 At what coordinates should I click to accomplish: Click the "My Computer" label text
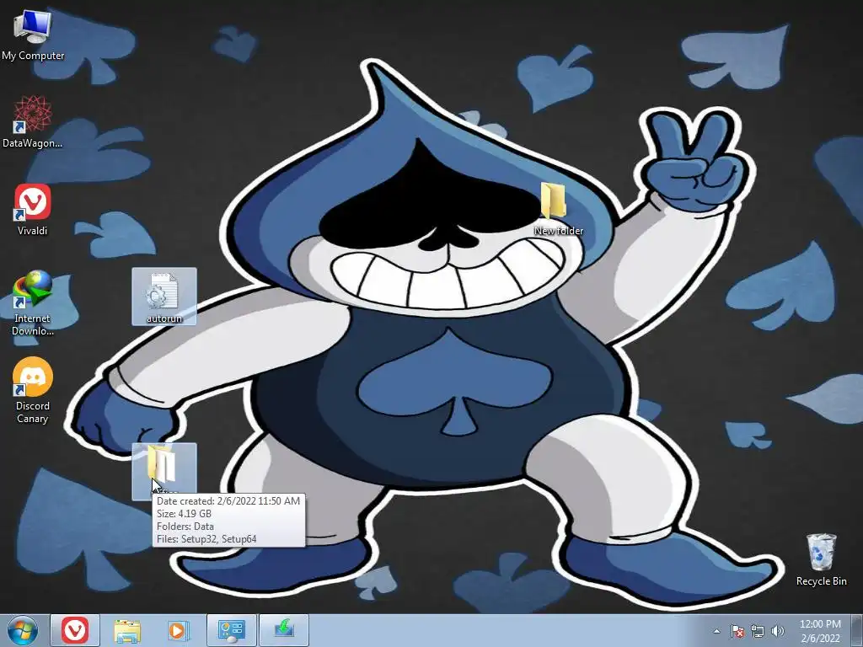(33, 56)
